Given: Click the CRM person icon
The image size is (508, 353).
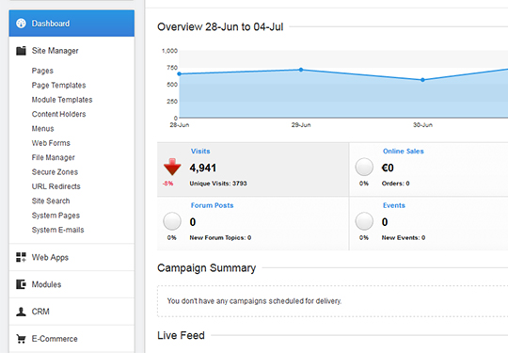Looking at the screenshot, I should (21, 312).
